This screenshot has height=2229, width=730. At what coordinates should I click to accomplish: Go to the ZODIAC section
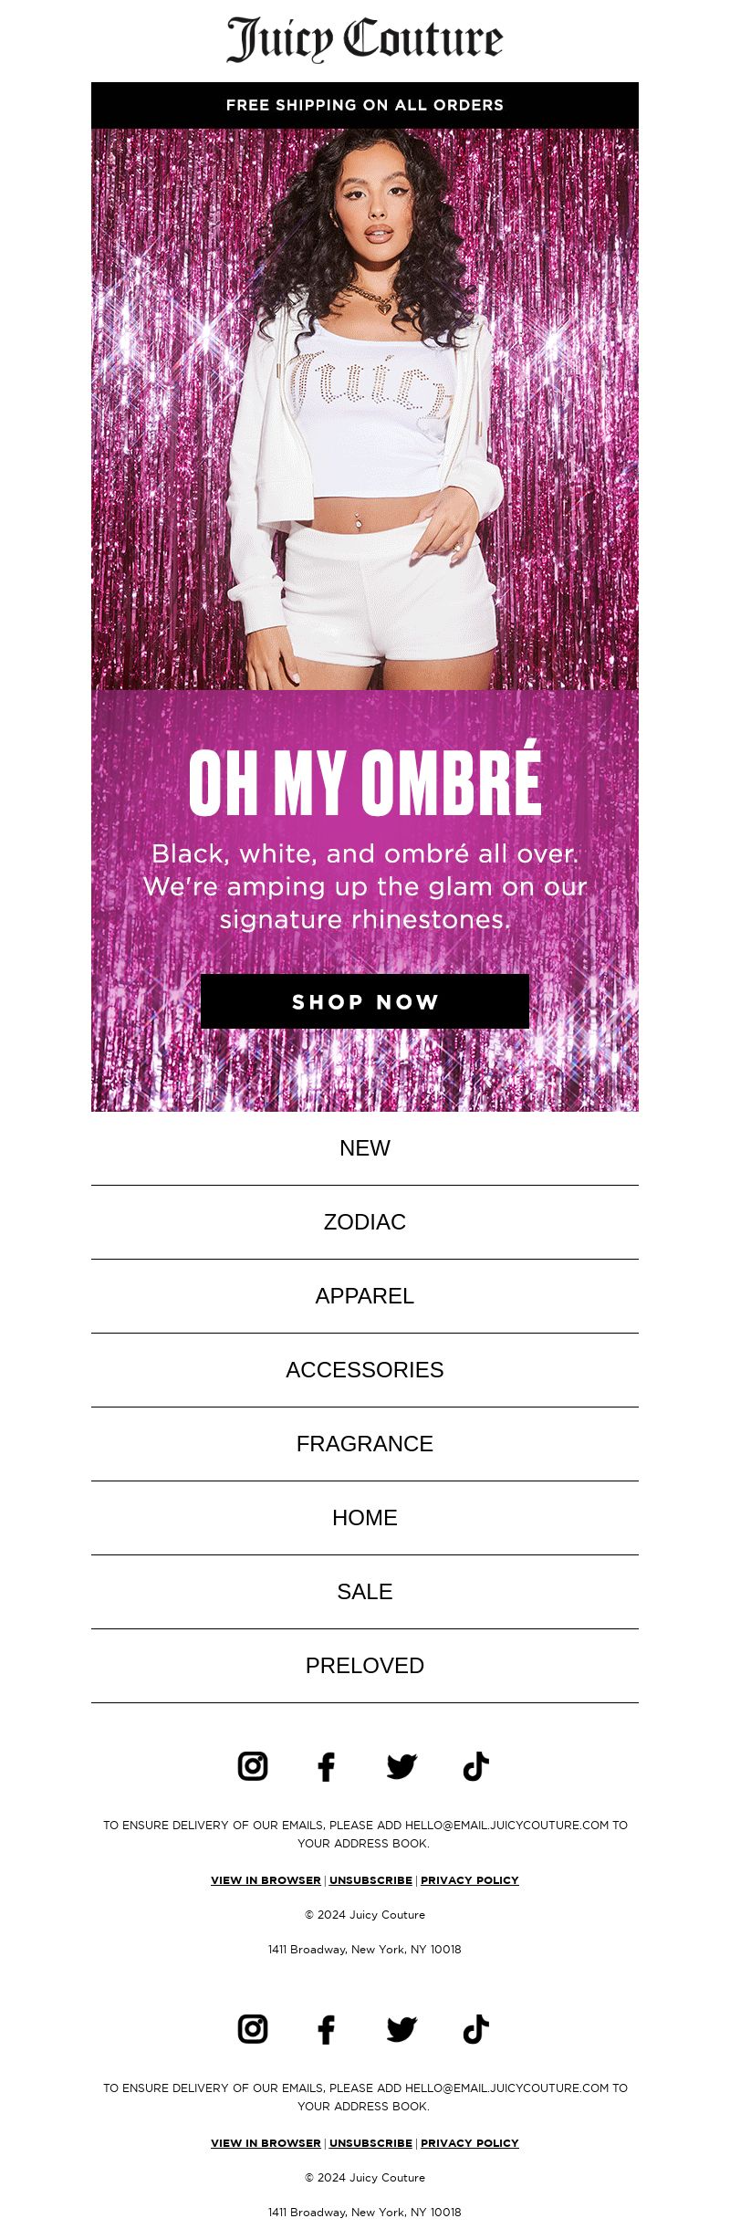click(x=365, y=1222)
